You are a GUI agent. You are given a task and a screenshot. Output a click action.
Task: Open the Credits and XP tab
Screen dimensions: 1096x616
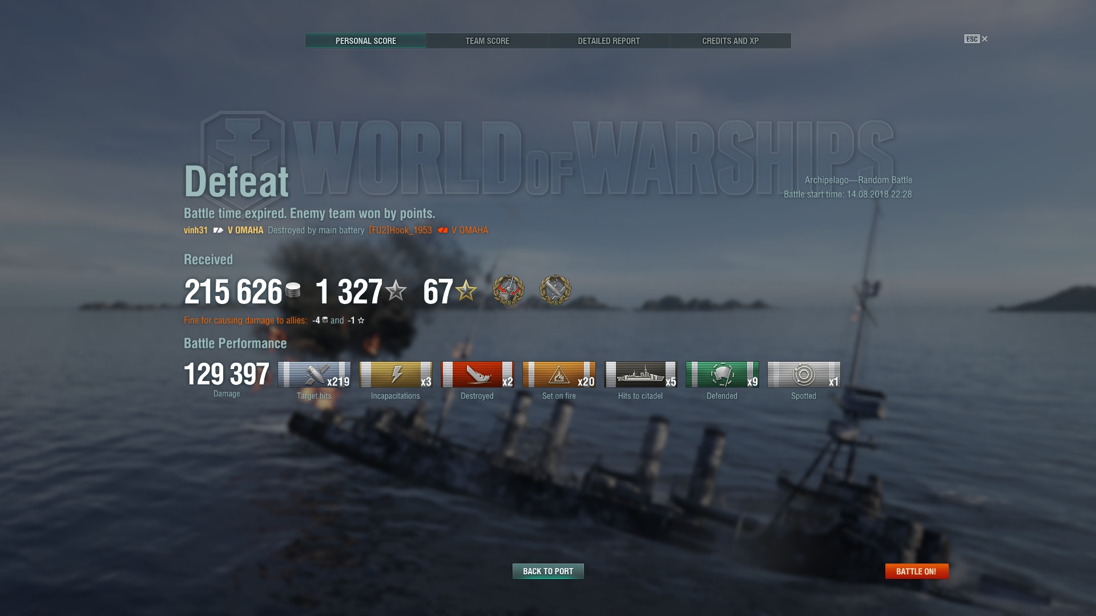731,41
